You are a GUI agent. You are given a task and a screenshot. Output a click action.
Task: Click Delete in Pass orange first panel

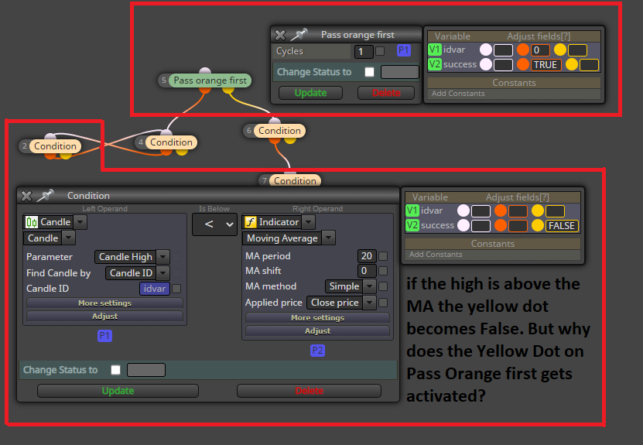click(x=386, y=93)
